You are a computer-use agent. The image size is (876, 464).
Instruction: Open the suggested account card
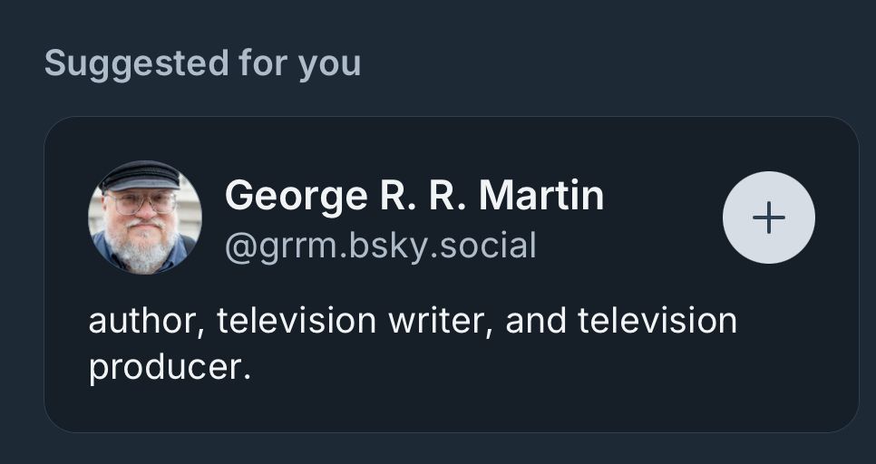click(452, 275)
